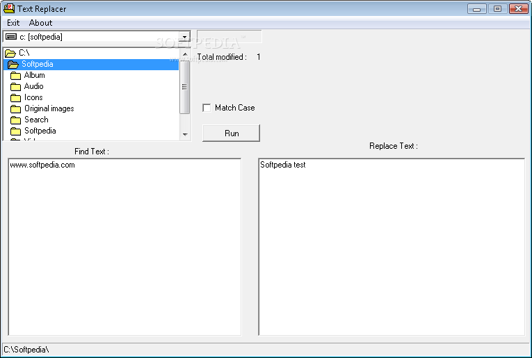Viewport: 532px width, 358px height.
Task: Maximize the Text Replacer window
Action: coord(497,9)
